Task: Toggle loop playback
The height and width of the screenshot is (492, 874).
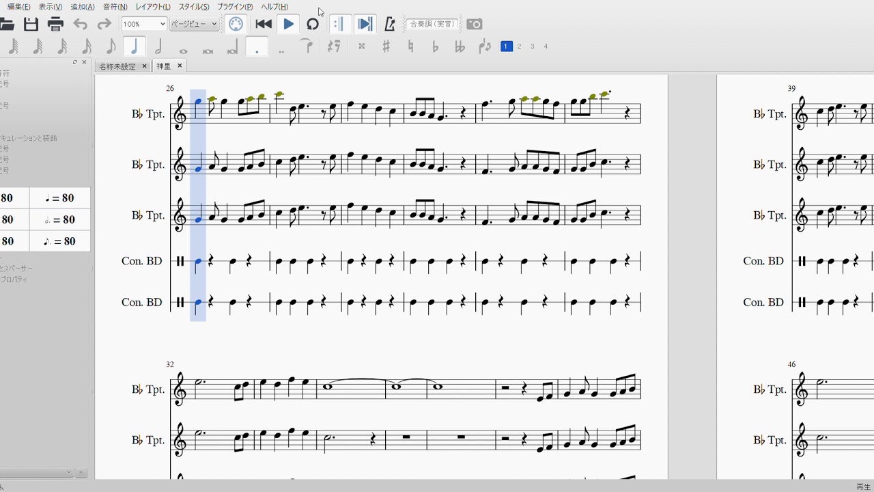Action: [313, 24]
